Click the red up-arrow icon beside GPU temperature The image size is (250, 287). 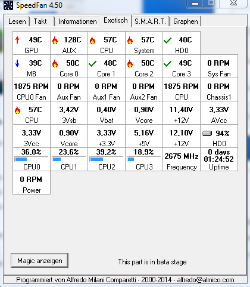[17, 40]
